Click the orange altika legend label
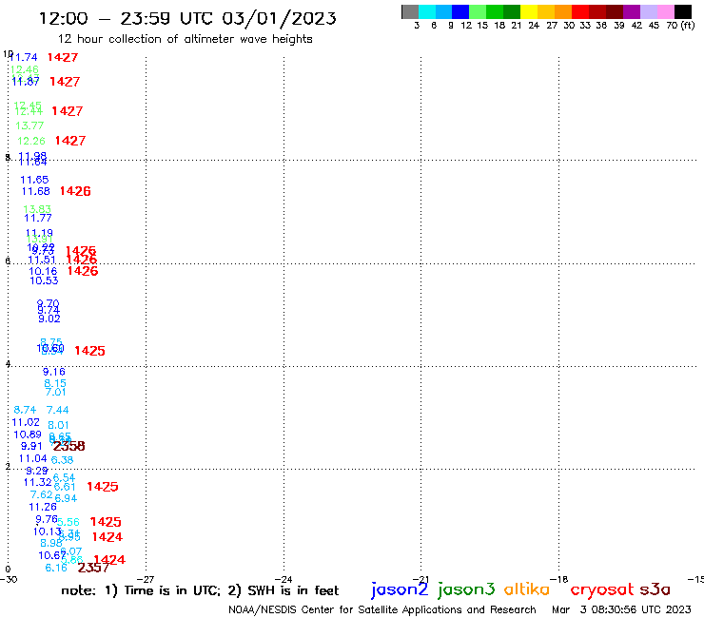The image size is (704, 618). [x=527, y=589]
